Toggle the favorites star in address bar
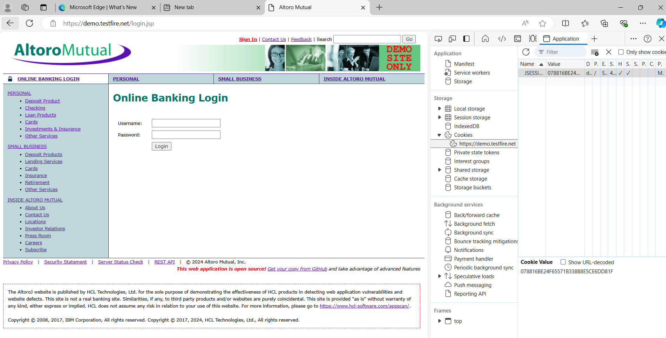Viewport: 666px width, 338px height. (x=543, y=23)
